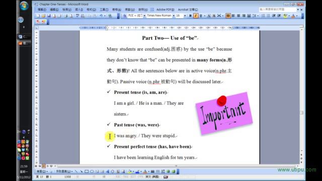Open the font size 16 dropdown
The height and width of the screenshot is (181, 322).
click(185, 16)
